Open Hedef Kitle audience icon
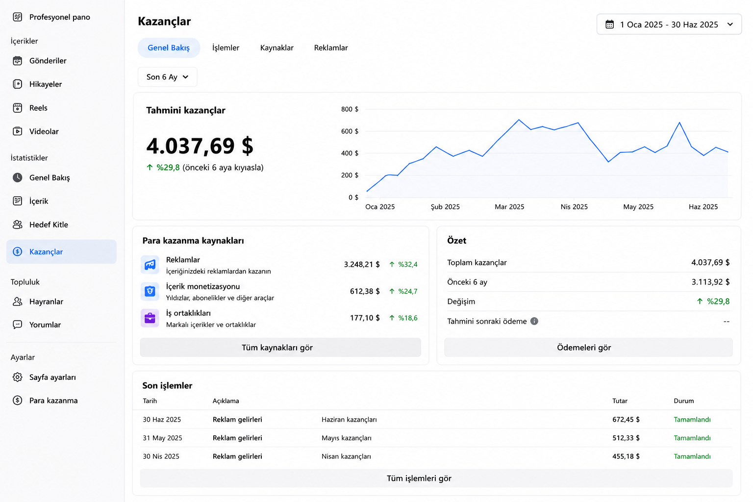The image size is (753, 502). [x=18, y=225]
